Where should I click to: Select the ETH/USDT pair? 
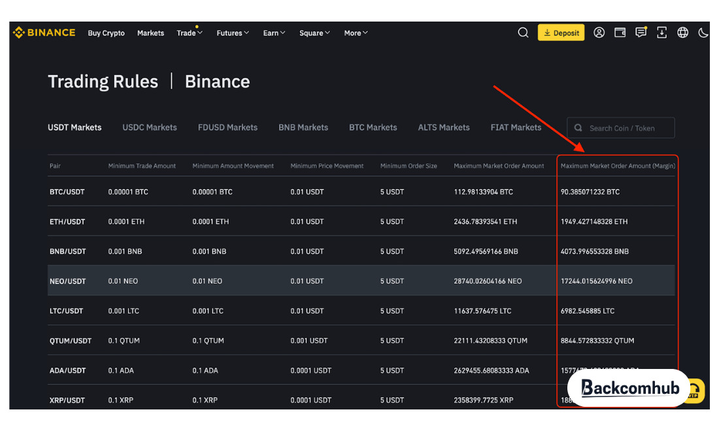pos(67,221)
